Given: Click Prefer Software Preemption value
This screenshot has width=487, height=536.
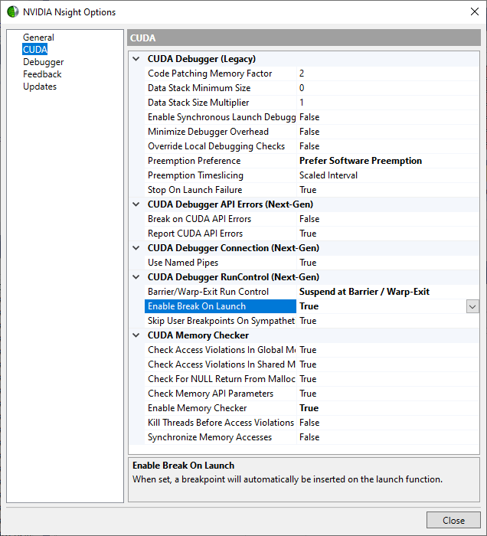Looking at the screenshot, I should click(387, 161).
